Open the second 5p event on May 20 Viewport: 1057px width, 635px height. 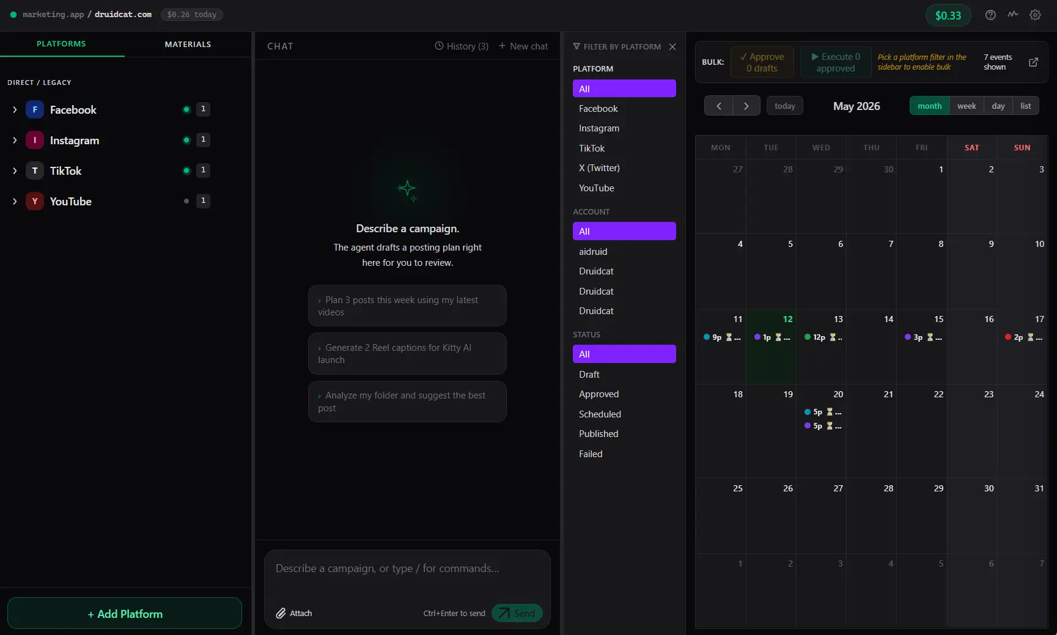(x=823, y=426)
